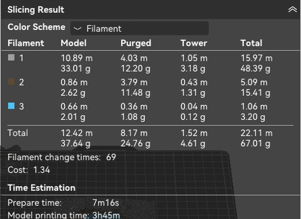Click purged length 4.03 m
Image resolution: width=301 pixels, height=219 pixels.
[134, 58]
